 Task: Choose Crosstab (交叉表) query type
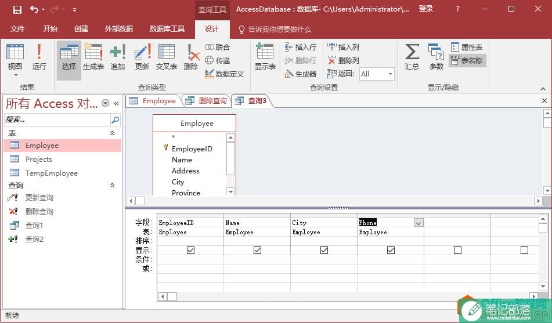pos(167,57)
